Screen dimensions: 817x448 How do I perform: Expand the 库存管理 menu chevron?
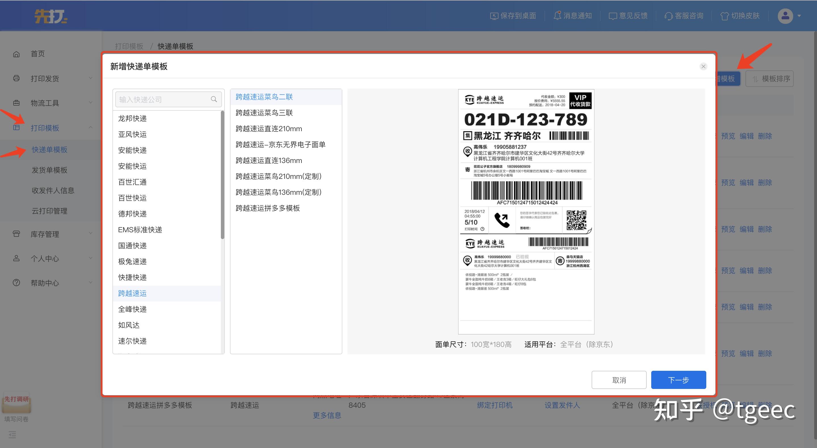(91, 234)
